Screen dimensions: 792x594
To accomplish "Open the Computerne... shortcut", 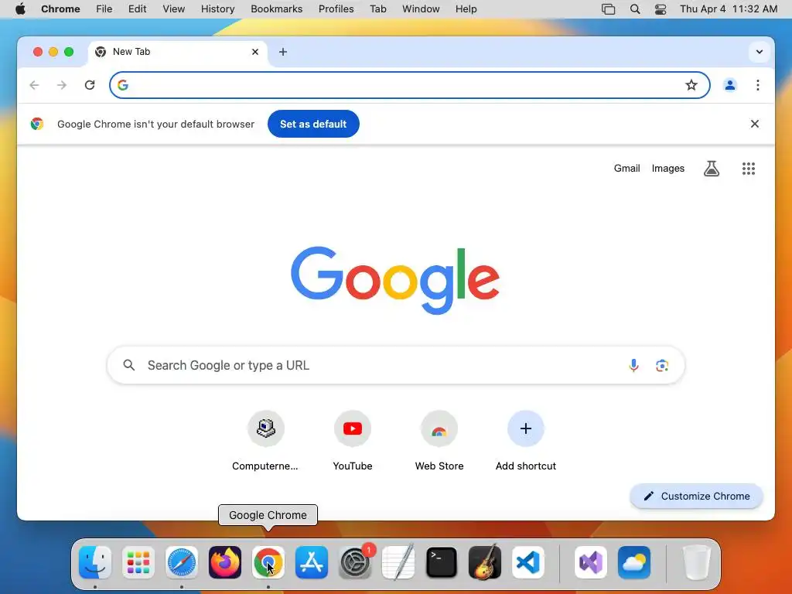I will 265,442.
